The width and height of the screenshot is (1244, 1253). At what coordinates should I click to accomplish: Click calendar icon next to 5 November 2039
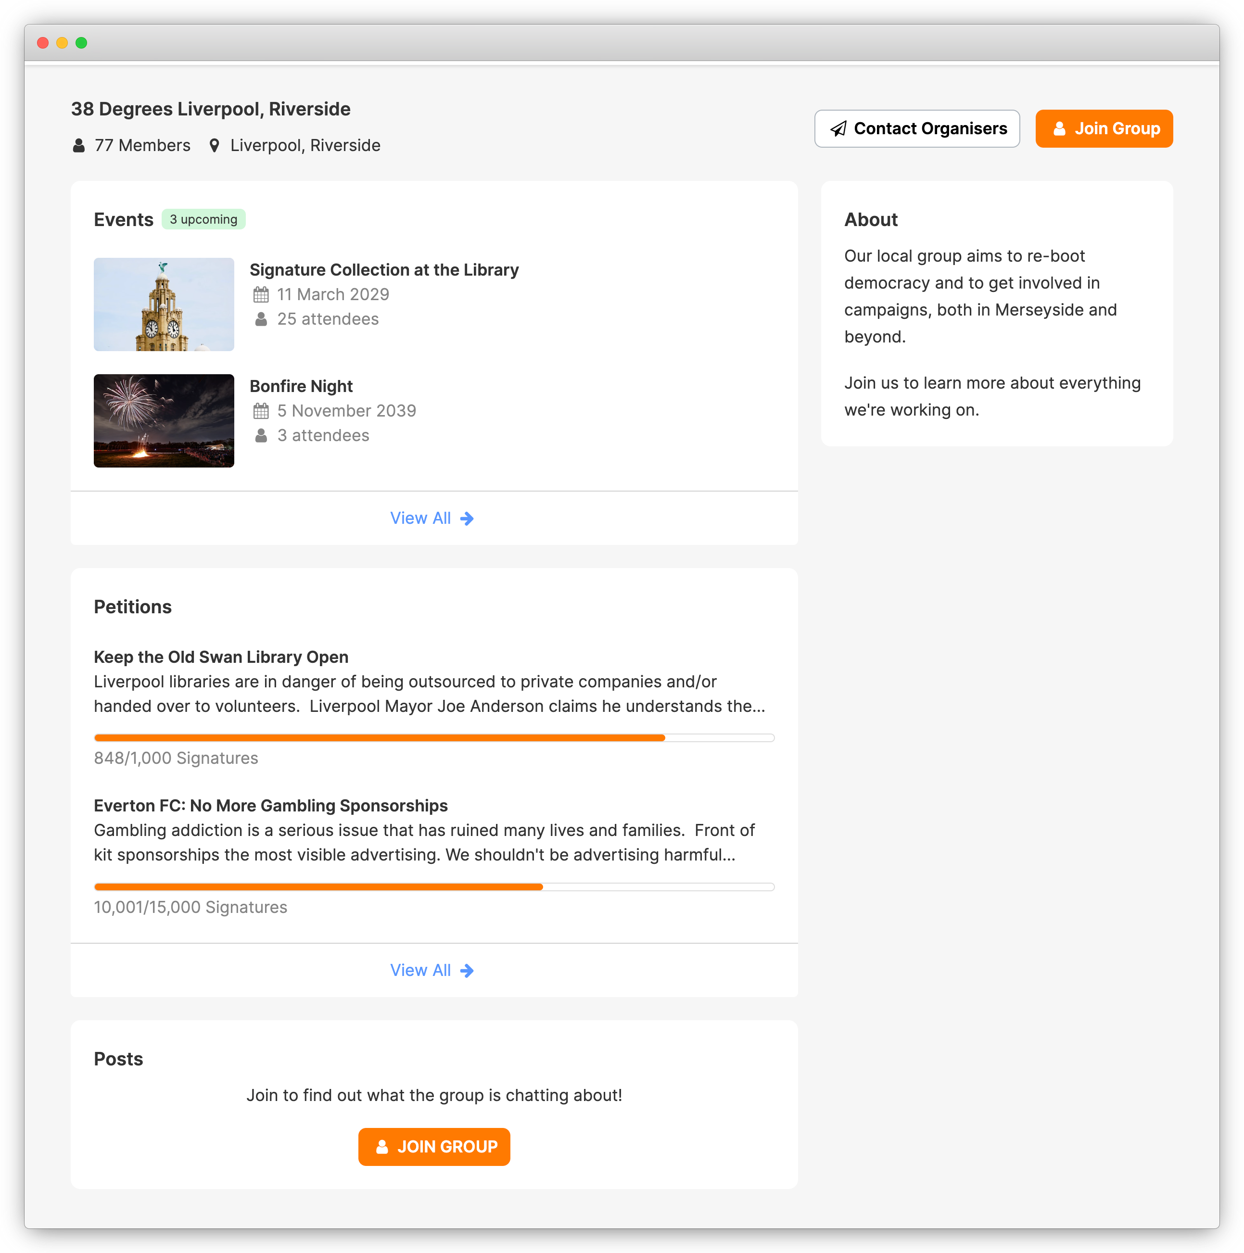point(261,411)
